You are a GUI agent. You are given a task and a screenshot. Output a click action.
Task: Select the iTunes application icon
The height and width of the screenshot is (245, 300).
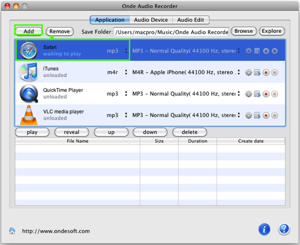(27, 72)
